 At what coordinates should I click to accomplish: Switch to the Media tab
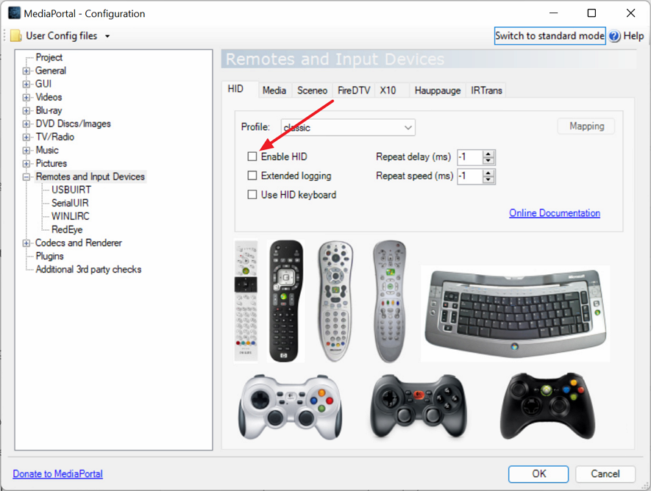(274, 90)
